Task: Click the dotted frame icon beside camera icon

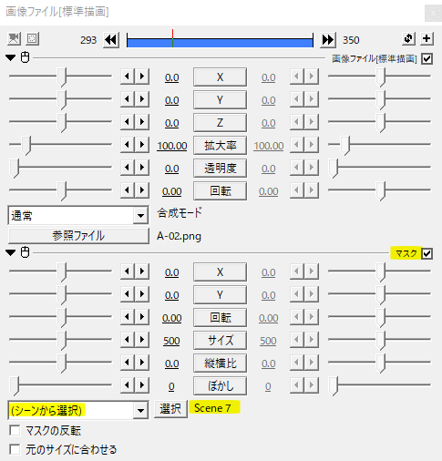Action: (x=32, y=39)
